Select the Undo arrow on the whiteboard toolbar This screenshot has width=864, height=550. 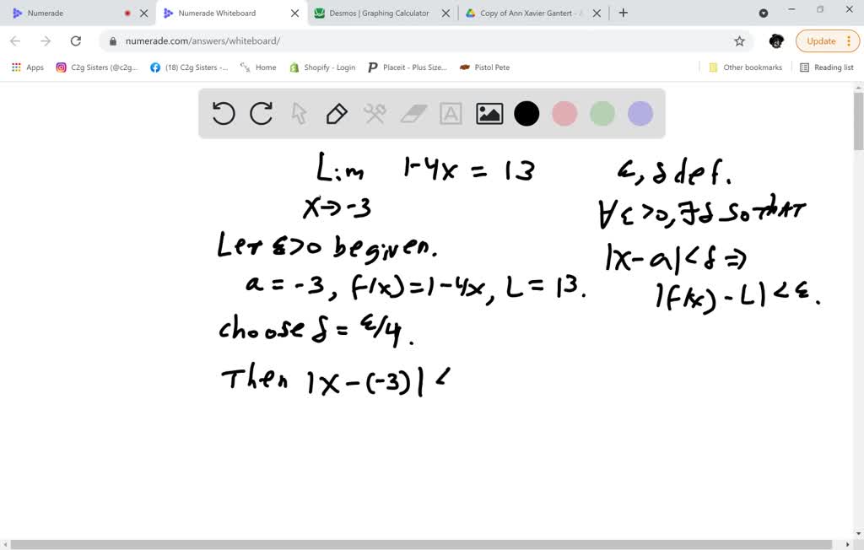coord(223,113)
